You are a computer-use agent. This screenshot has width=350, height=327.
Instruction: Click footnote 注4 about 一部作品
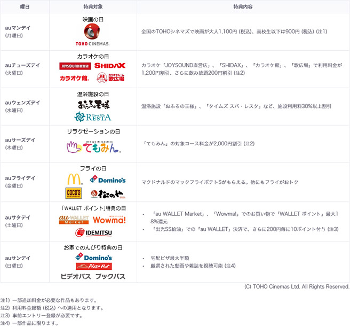[x=29, y=323]
